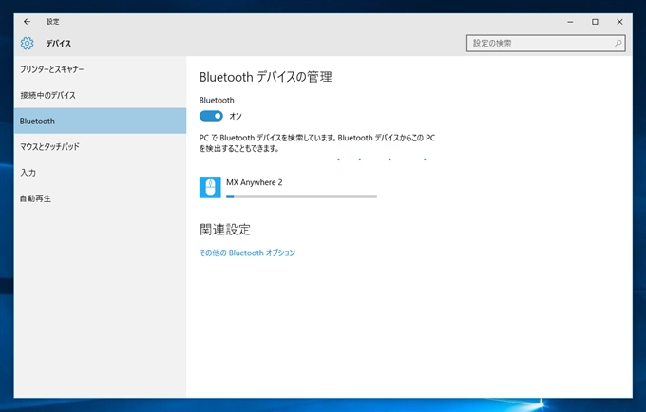Click the MX Anywhere 2 mouse icon
Viewport: 646px width, 412px height.
pyautogui.click(x=210, y=187)
